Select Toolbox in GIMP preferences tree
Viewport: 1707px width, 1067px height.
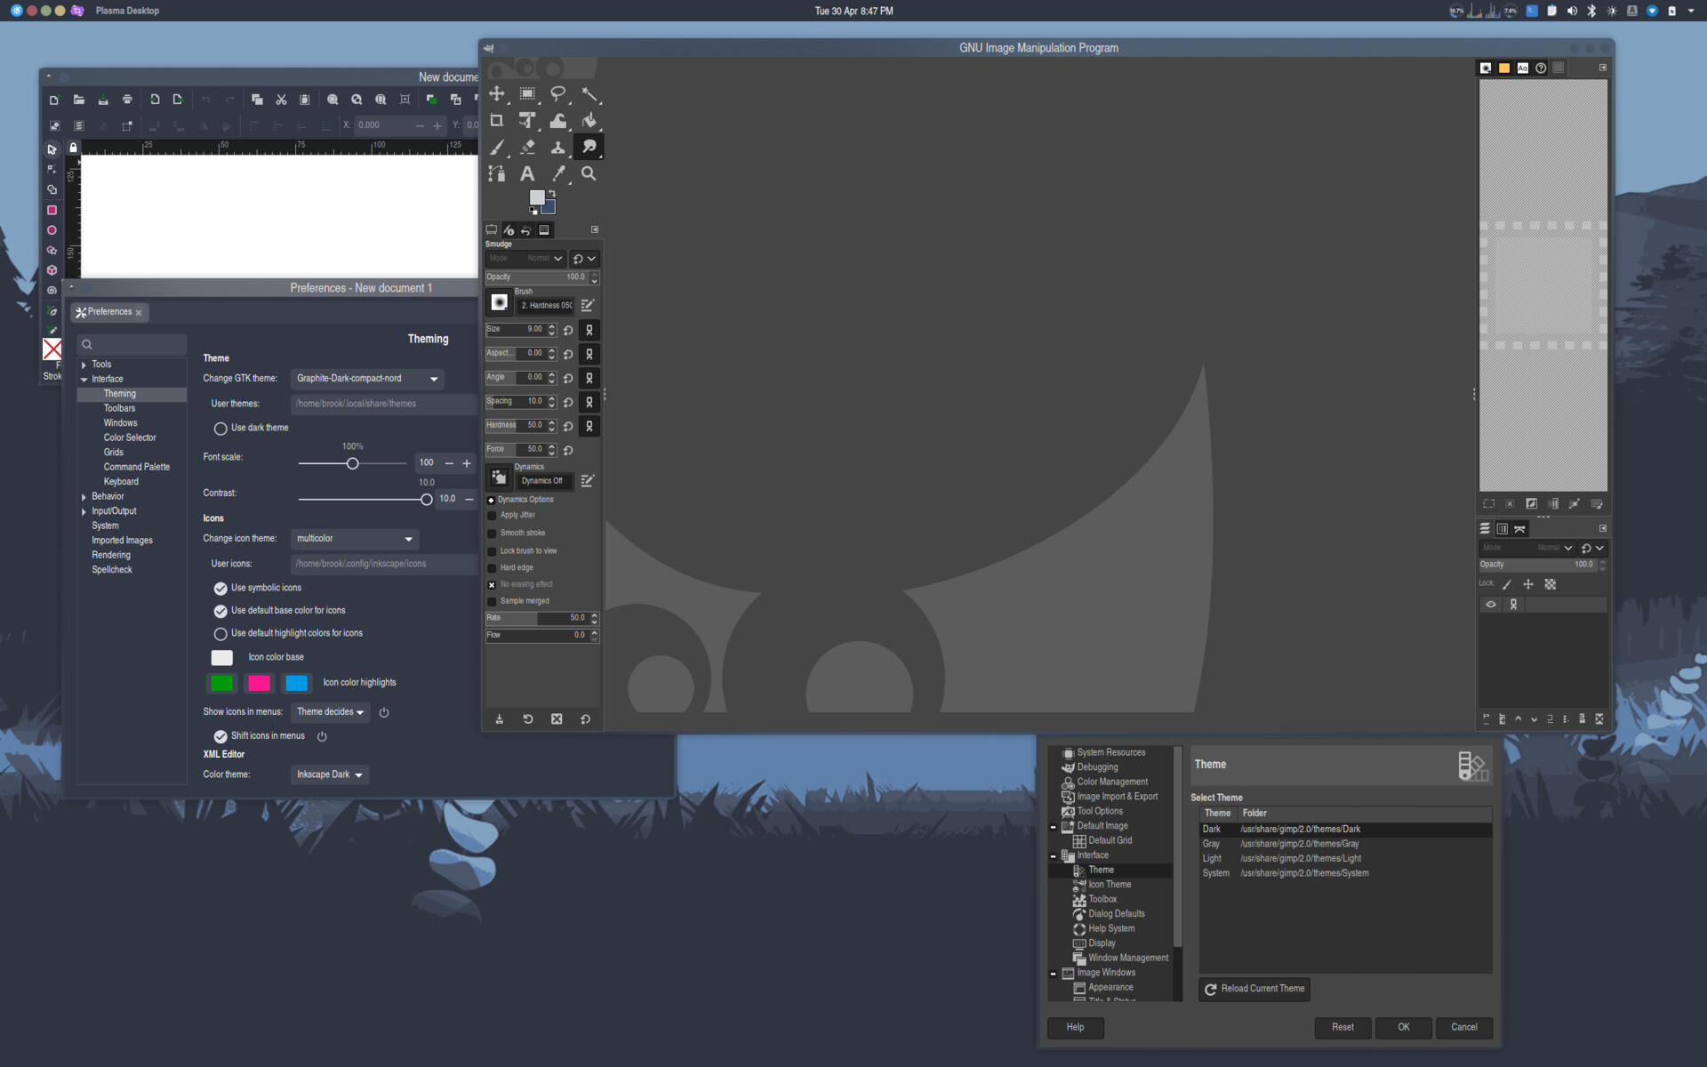point(1102,900)
